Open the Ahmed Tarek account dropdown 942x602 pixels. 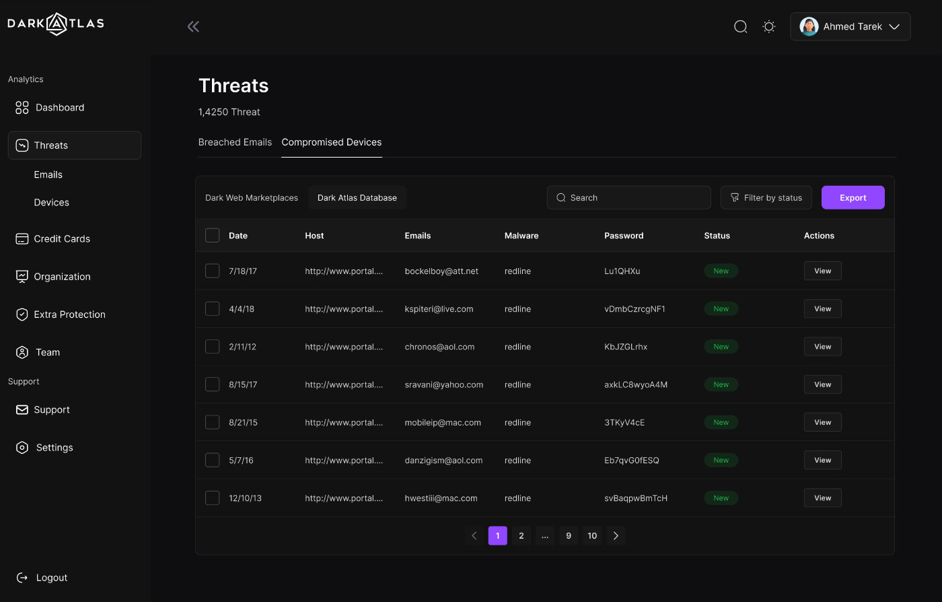pos(850,26)
